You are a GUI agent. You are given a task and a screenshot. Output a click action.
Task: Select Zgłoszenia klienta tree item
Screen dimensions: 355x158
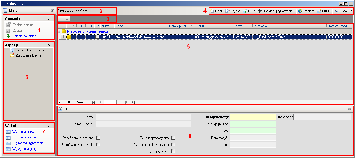[28, 55]
